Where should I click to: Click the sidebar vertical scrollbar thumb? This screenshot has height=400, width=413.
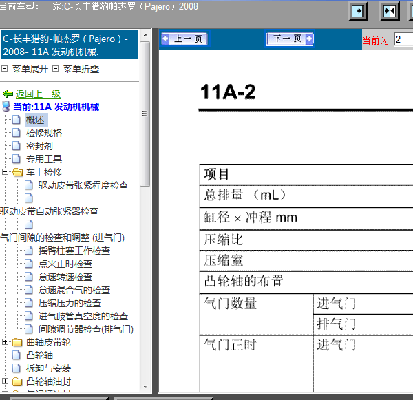click(145, 114)
